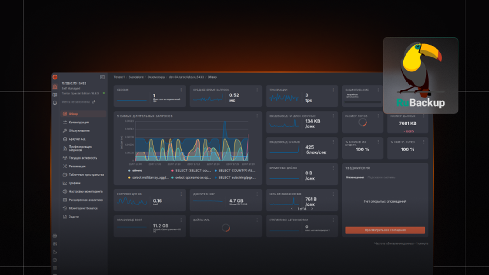Switch to the Подсказки системы tab
The image size is (489, 275).
[x=381, y=178]
